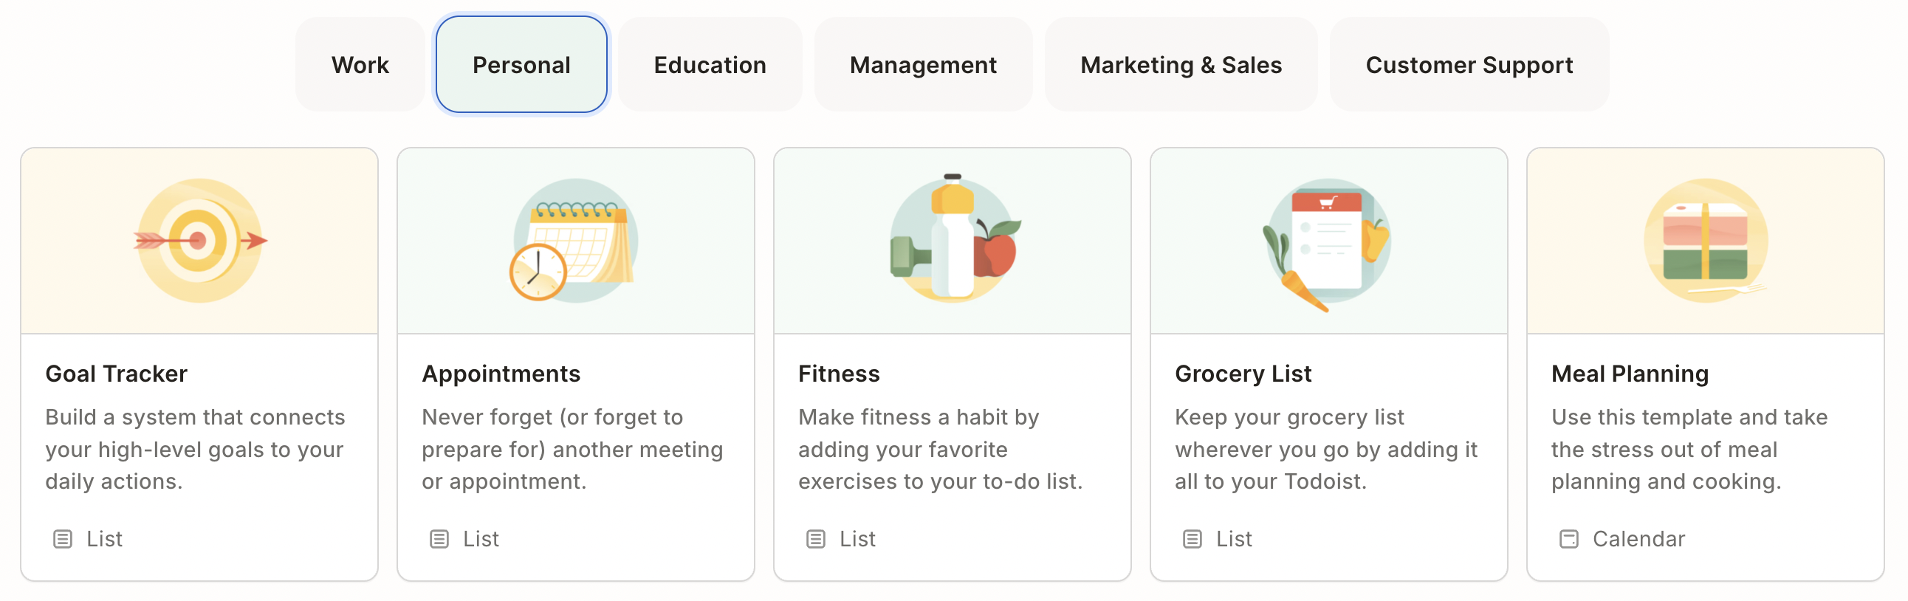
Task: Click the List icon under Goal Tracker
Action: [x=63, y=539]
